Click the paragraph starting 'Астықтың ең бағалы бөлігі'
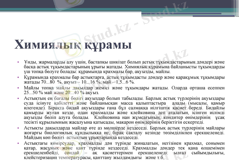 pos(124,110)
